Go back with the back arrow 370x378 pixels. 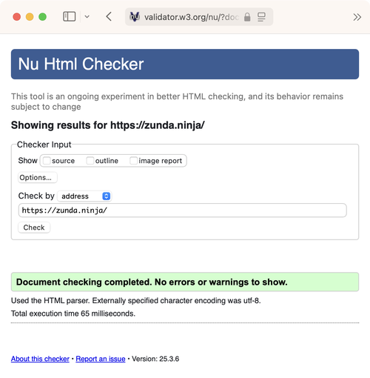[x=109, y=17]
